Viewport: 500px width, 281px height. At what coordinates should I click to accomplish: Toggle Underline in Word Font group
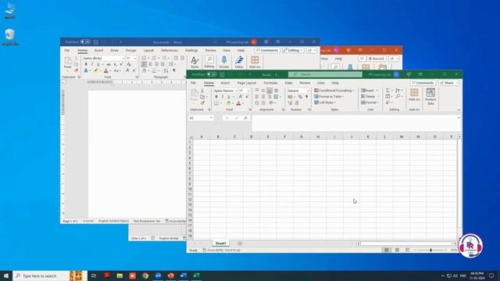98,64
